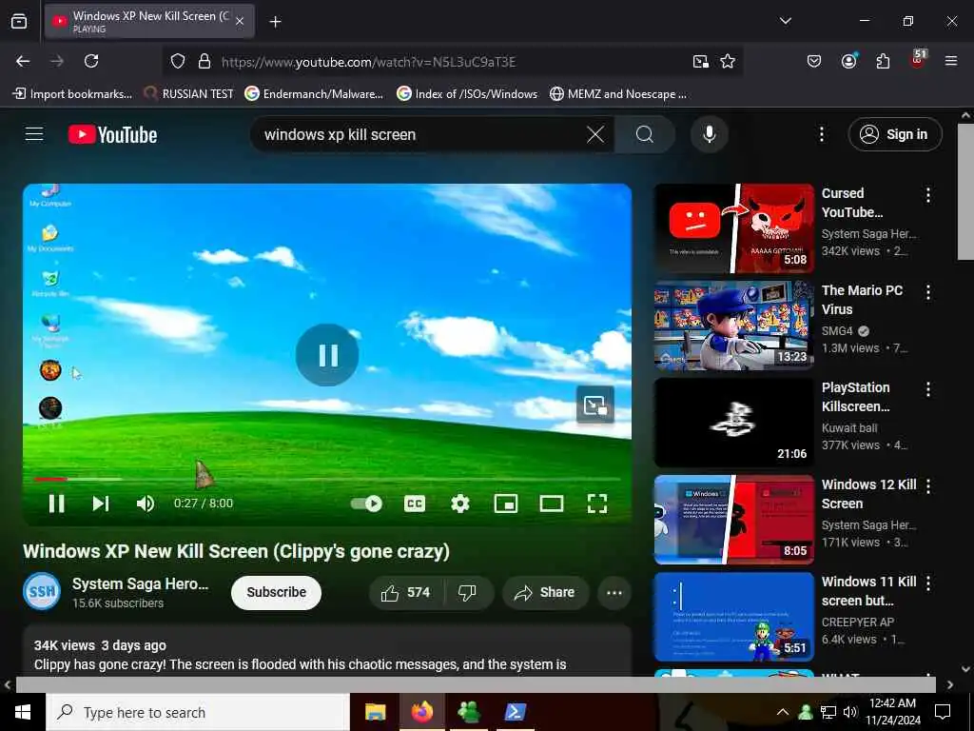This screenshot has width=974, height=731.
Task: Open Cursed YouTube video thumbnail
Action: click(733, 228)
